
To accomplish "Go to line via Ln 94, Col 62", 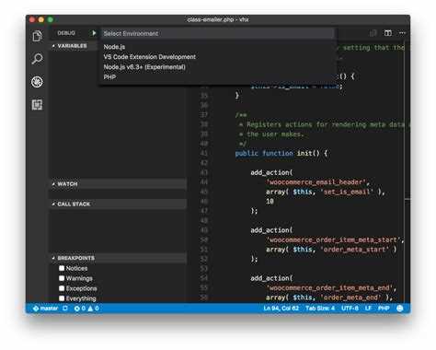I will click(x=281, y=308).
